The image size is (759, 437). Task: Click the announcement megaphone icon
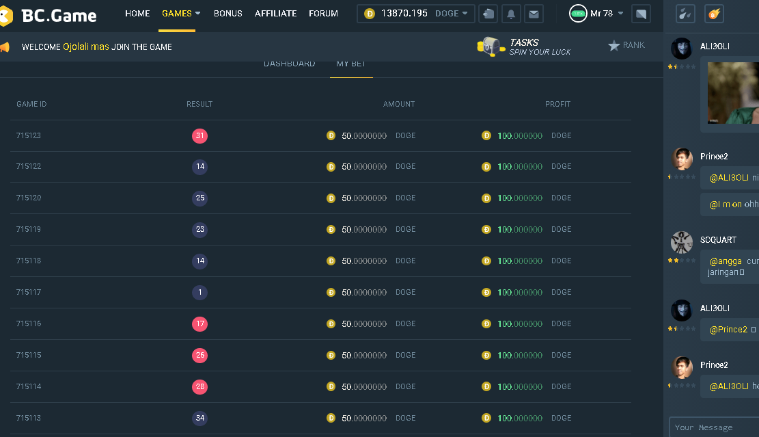(x=4, y=47)
